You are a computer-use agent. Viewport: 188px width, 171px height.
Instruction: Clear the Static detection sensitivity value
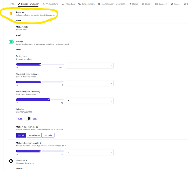[111, 101]
